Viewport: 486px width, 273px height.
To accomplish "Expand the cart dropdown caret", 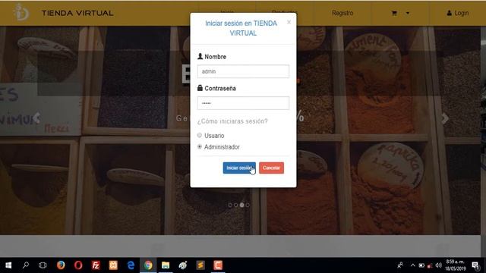I will pyautogui.click(x=408, y=13).
